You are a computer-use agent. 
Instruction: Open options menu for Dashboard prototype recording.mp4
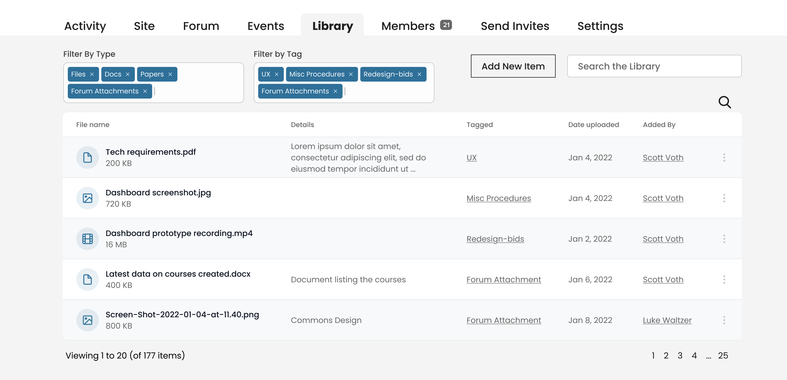pos(724,239)
